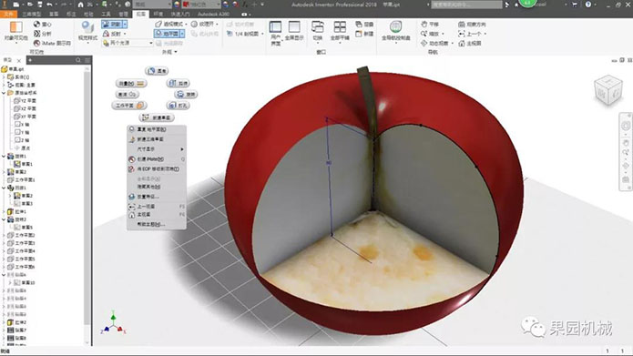This screenshot has height=356, width=633.
Task: Choose Home View in context menu
Action: [157, 215]
